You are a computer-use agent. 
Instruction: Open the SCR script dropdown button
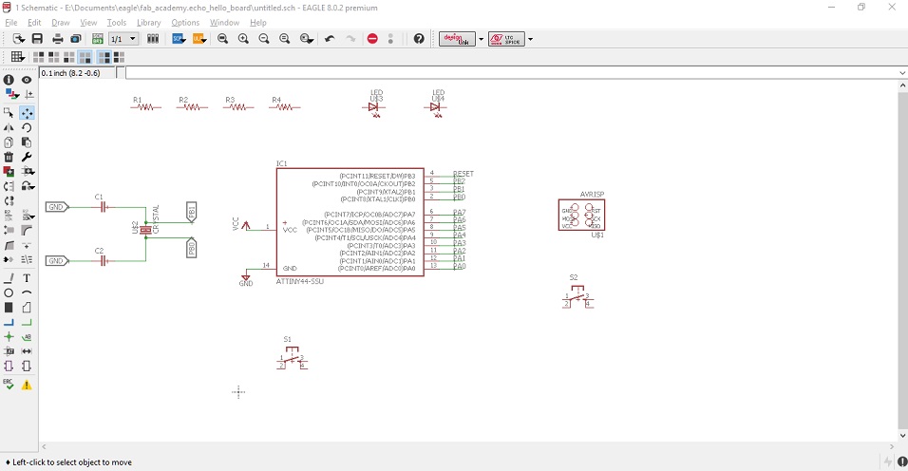click(179, 39)
